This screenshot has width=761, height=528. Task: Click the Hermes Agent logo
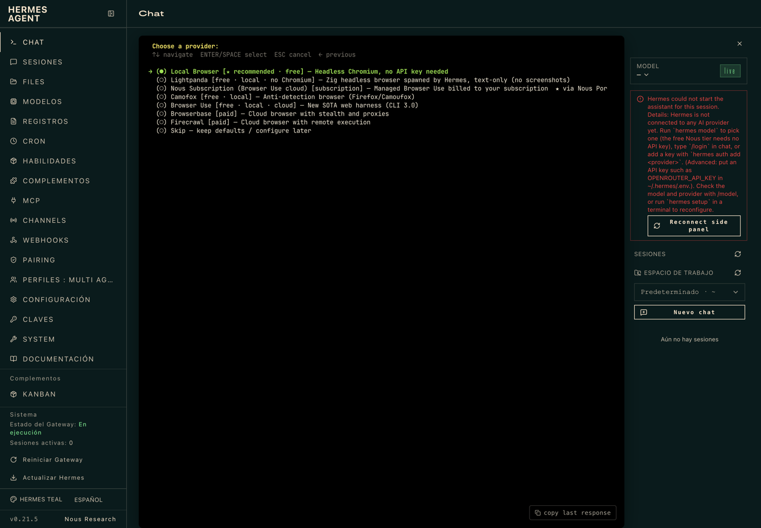pyautogui.click(x=27, y=14)
